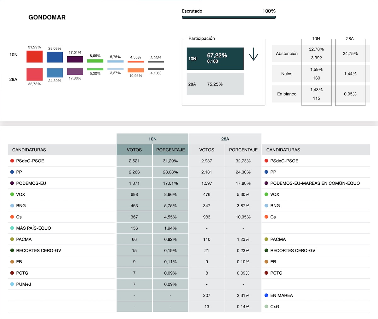Click the blue 10N bar showing 28,08%
Viewport: 378px width, 319px height.
(x=54, y=57)
